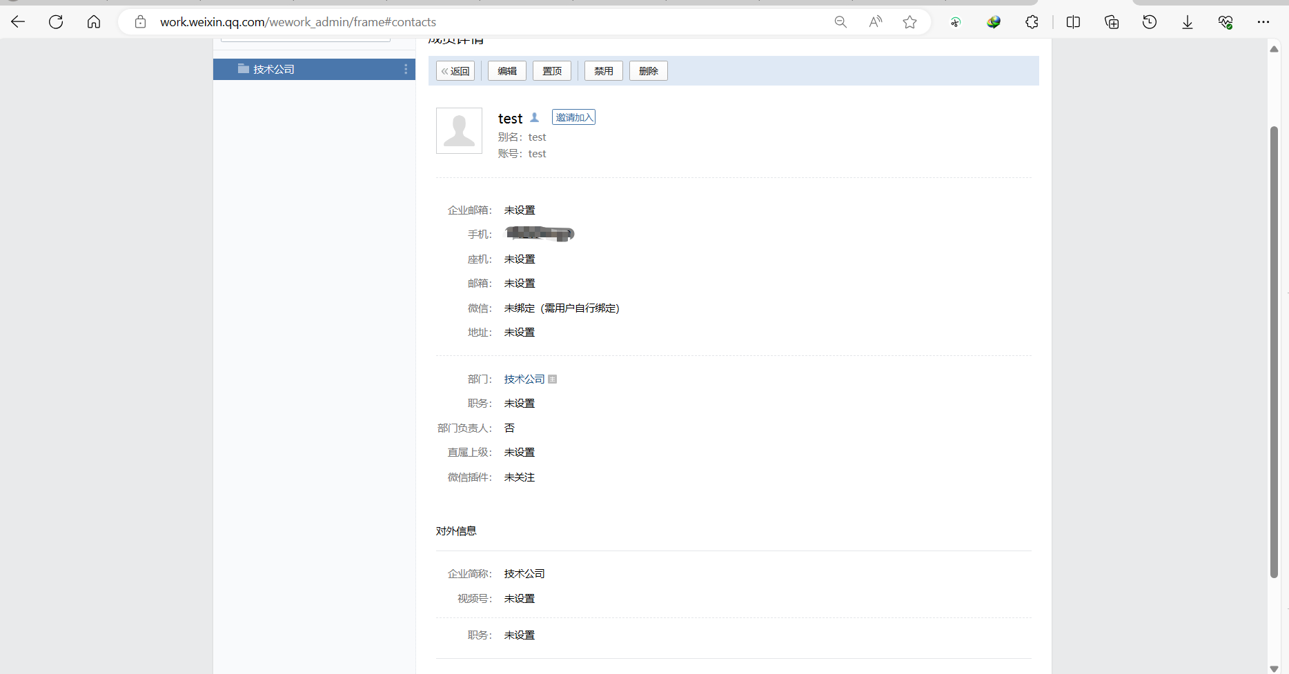This screenshot has height=674, width=1289.
Task: Open the extensions puzzle icon
Action: point(1032,22)
